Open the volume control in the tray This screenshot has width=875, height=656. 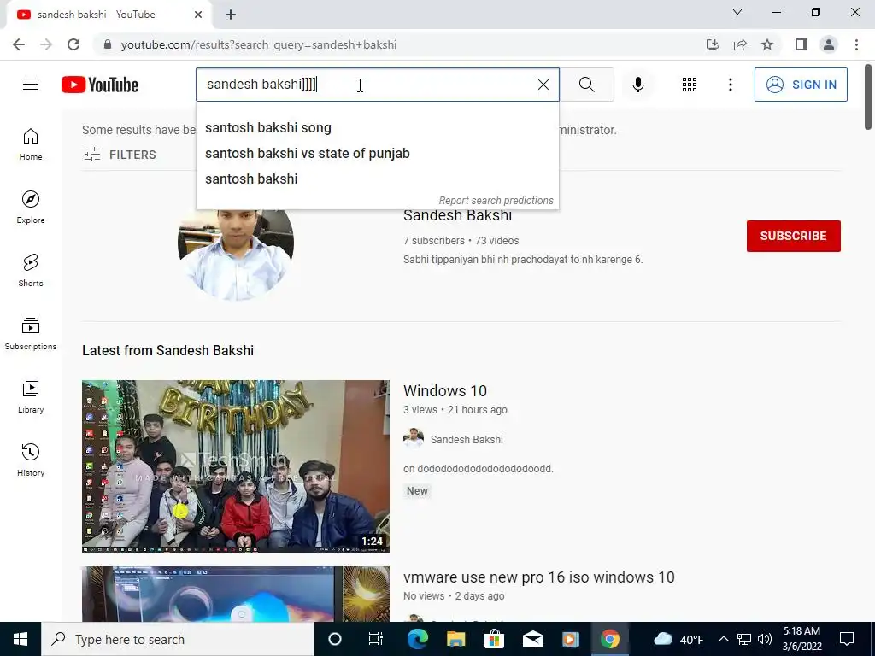pos(765,639)
